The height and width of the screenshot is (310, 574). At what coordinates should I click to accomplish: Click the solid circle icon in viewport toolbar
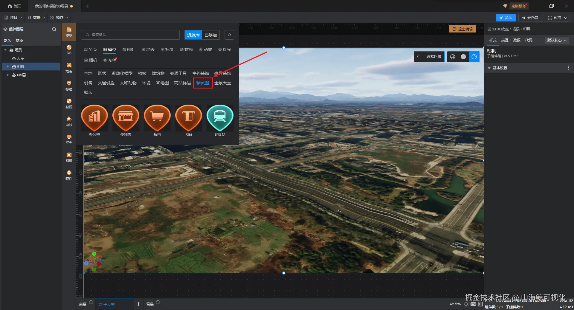coord(463,57)
